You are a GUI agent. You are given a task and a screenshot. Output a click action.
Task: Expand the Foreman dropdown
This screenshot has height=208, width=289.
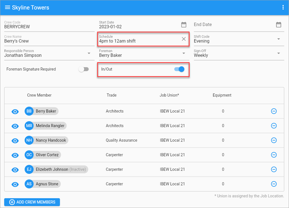[184, 53]
